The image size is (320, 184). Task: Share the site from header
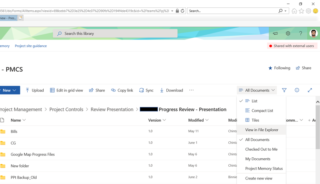click(x=303, y=68)
